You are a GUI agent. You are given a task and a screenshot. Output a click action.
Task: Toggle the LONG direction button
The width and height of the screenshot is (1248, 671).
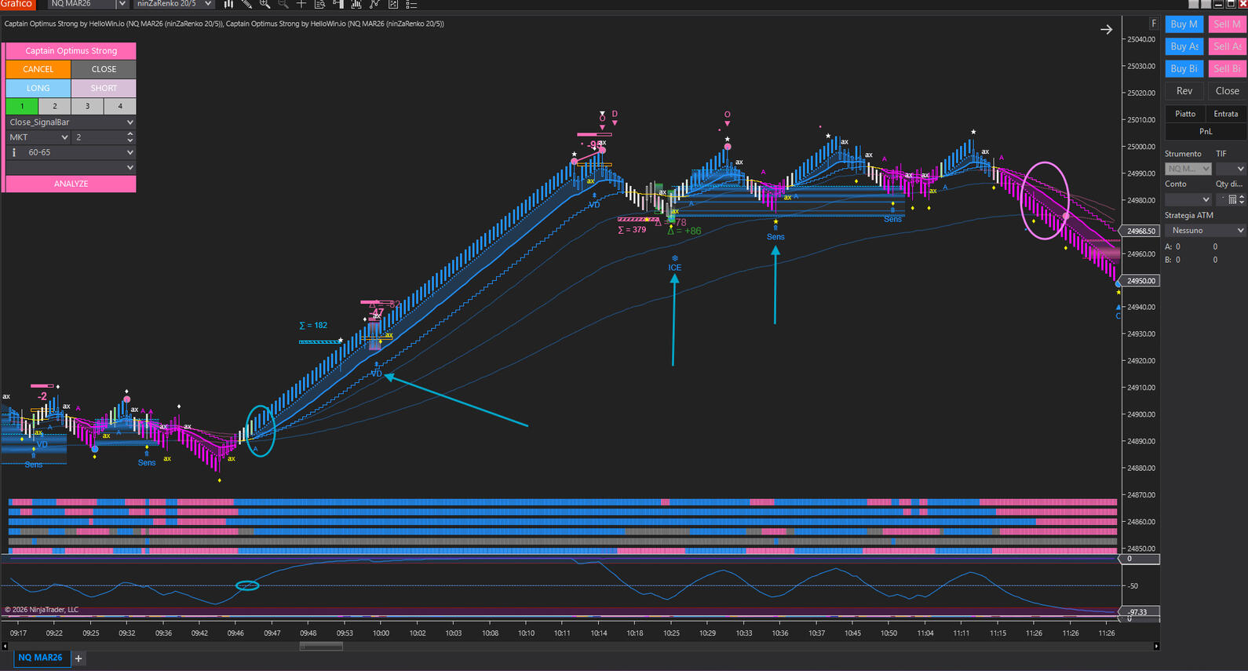[x=38, y=88]
